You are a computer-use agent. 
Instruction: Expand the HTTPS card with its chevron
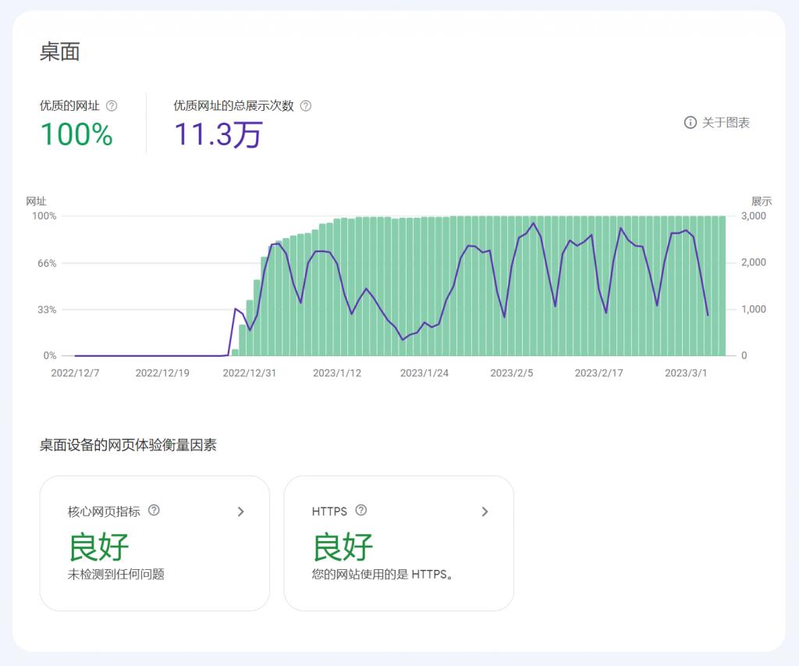485,511
